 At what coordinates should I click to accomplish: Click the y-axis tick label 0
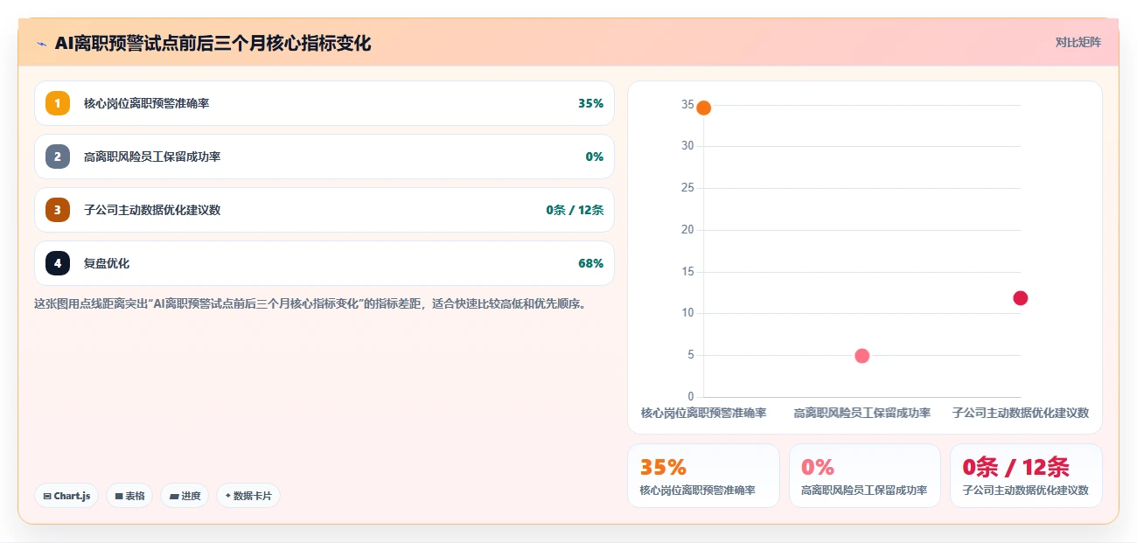point(691,397)
